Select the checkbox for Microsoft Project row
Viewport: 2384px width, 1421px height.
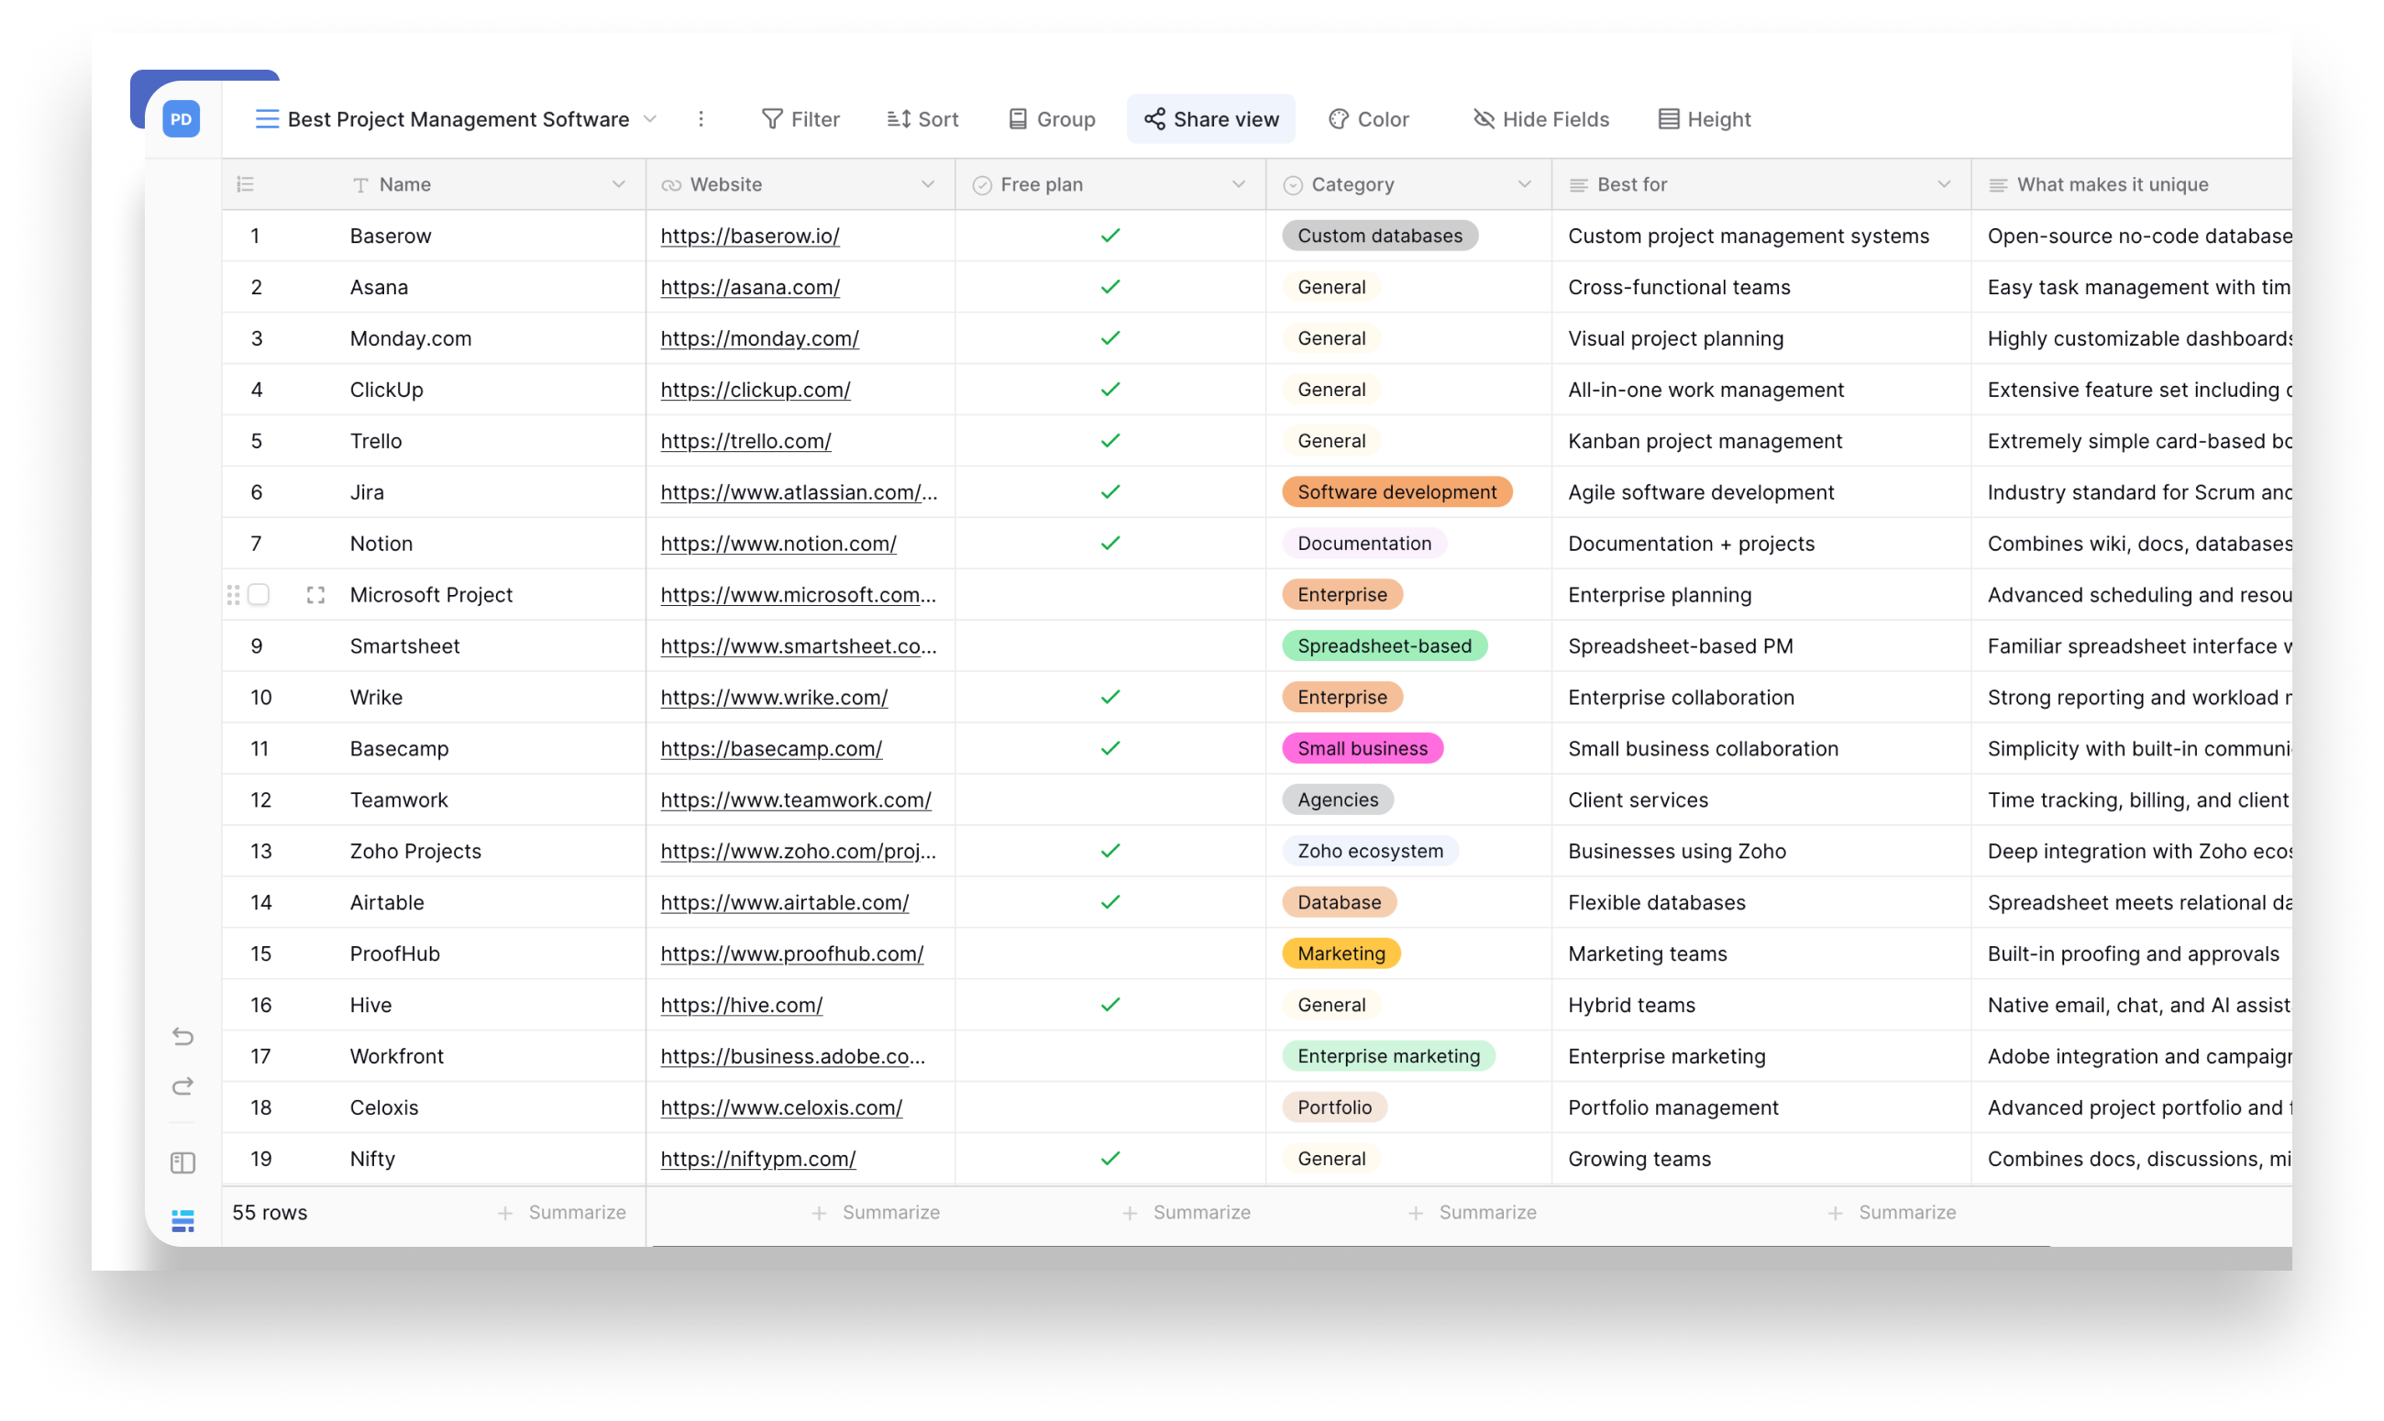(259, 595)
